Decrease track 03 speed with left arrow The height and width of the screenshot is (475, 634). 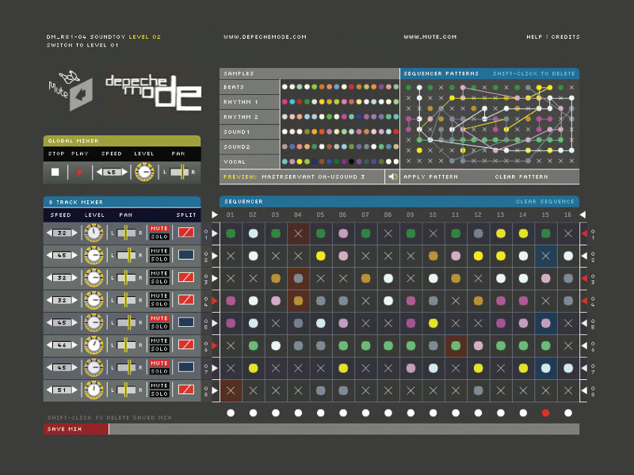coord(49,278)
